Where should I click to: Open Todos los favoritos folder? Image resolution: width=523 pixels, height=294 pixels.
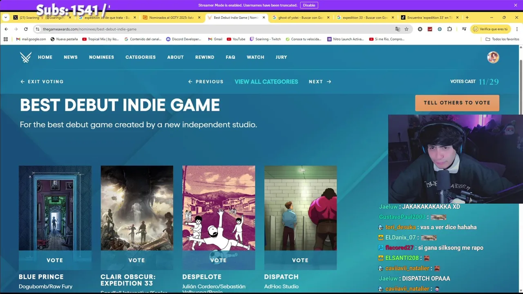502,39
